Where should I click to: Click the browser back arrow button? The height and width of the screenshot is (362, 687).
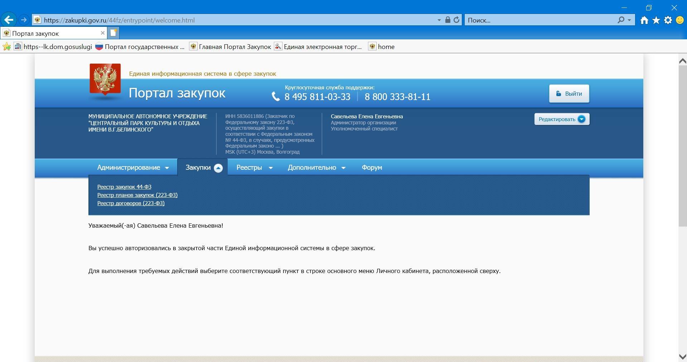click(9, 20)
